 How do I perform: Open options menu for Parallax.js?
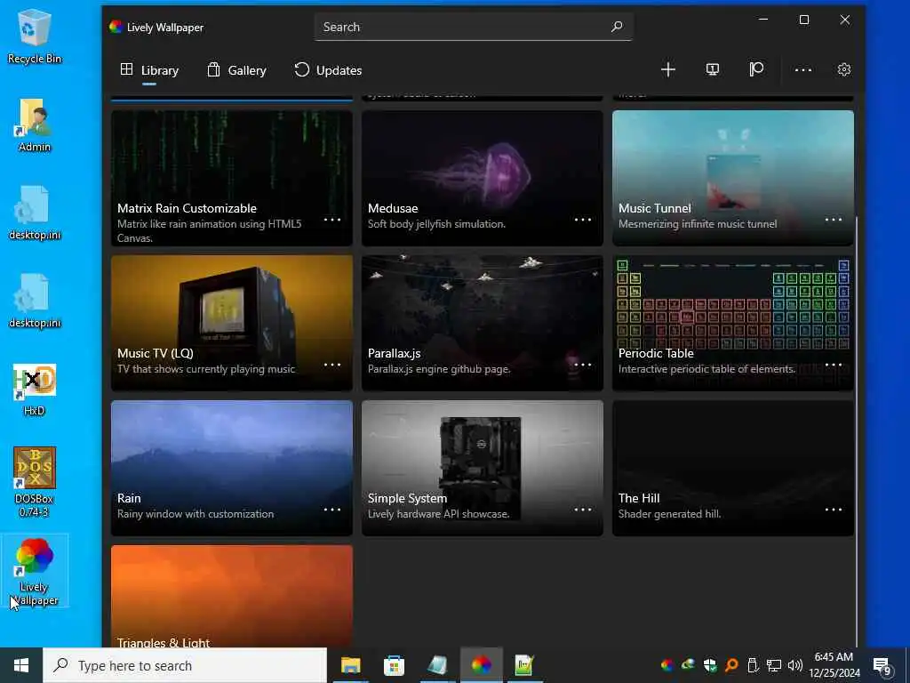(x=583, y=365)
